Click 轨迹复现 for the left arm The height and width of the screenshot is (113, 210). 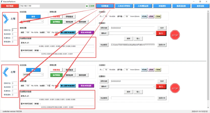104,45
